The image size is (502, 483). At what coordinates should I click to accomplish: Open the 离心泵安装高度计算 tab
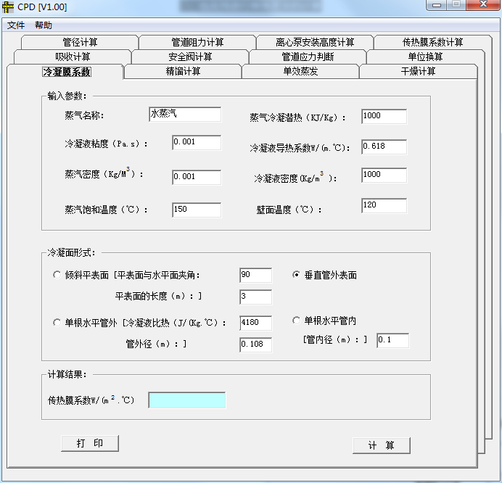pos(315,42)
